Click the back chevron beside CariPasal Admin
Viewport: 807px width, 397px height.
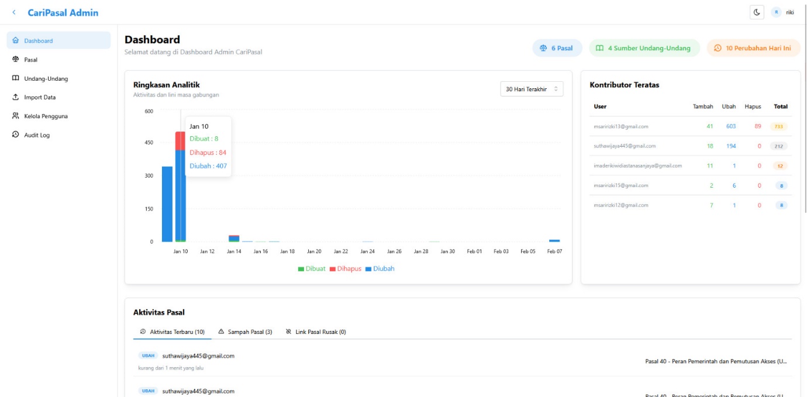click(14, 12)
